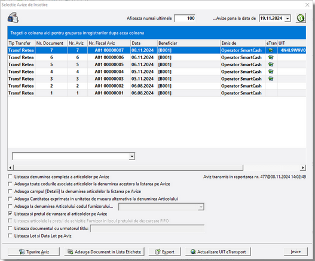
Task: Click the Export button icon
Action: point(158,251)
